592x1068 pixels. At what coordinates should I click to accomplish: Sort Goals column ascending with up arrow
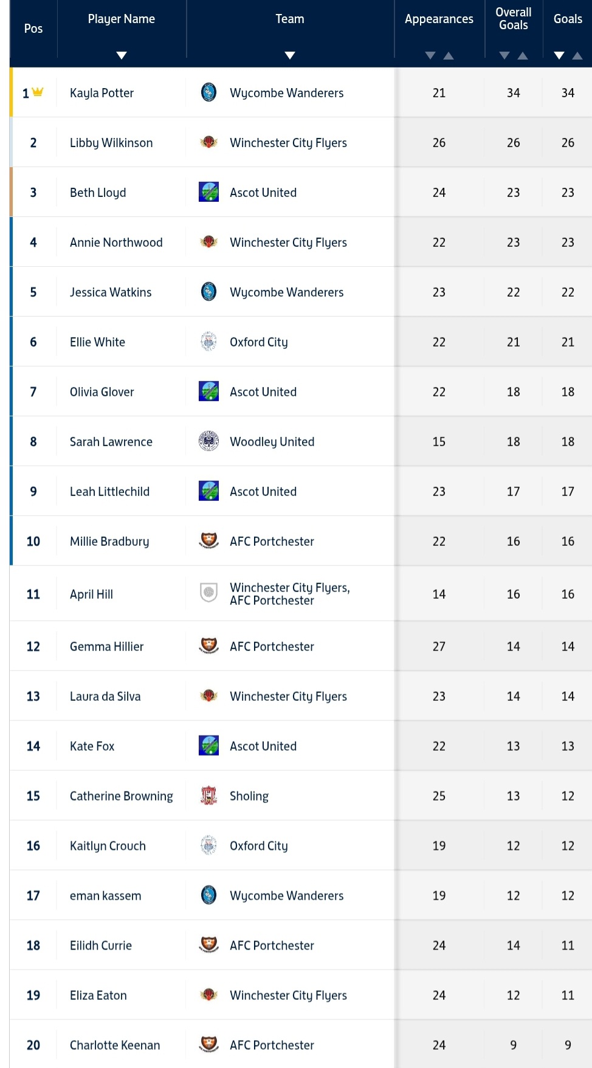point(577,55)
